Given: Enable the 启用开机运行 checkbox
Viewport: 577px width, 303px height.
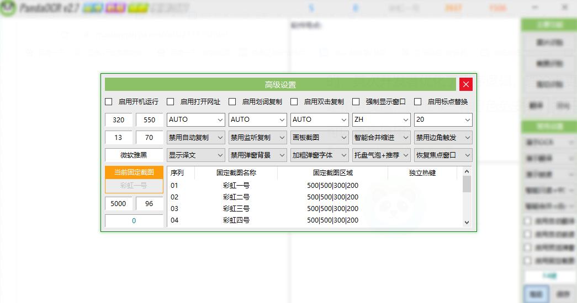Looking at the screenshot, I should click(109, 102).
